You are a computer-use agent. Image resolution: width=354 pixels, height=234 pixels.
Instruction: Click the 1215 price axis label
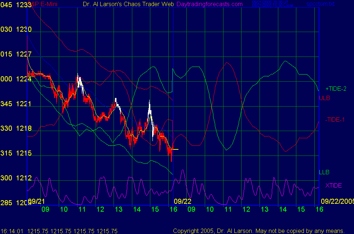[x=24, y=153]
